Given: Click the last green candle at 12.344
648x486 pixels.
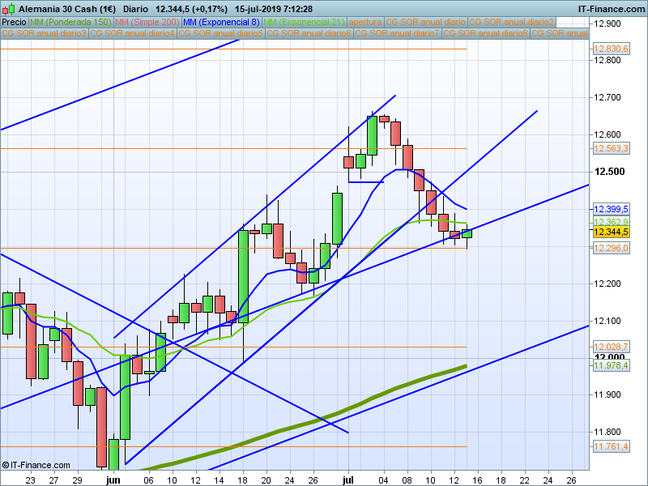Looking at the screenshot, I should tap(467, 234).
